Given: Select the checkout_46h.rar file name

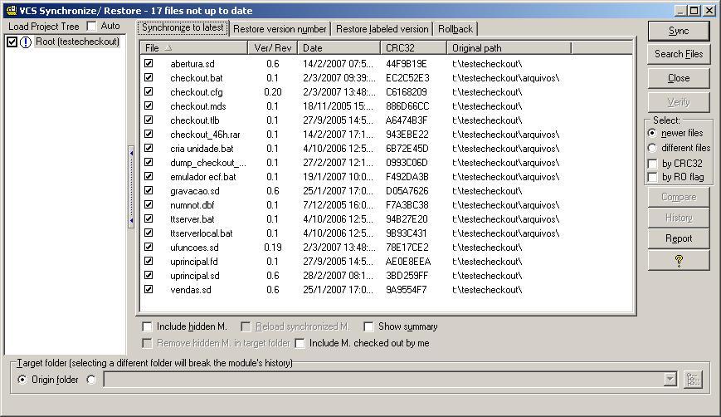Looking at the screenshot, I should coord(205,135).
